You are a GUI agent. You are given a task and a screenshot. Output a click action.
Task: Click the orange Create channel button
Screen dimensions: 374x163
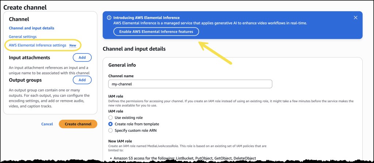pyautogui.click(x=78, y=124)
